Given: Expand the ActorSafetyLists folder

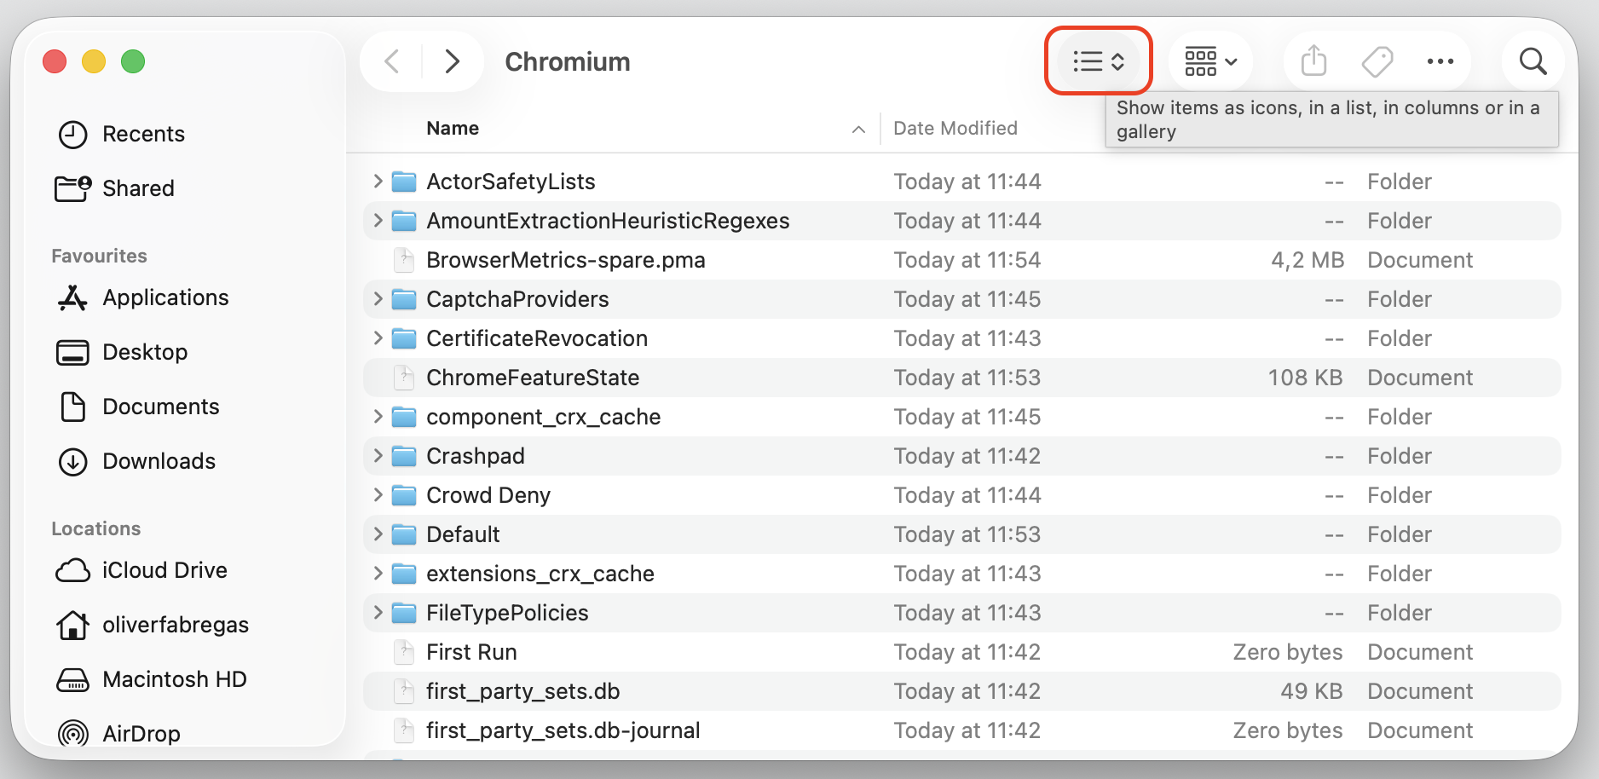Looking at the screenshot, I should tap(378, 182).
